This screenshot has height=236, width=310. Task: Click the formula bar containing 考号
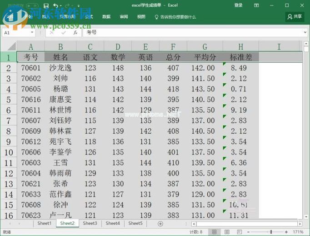point(193,33)
